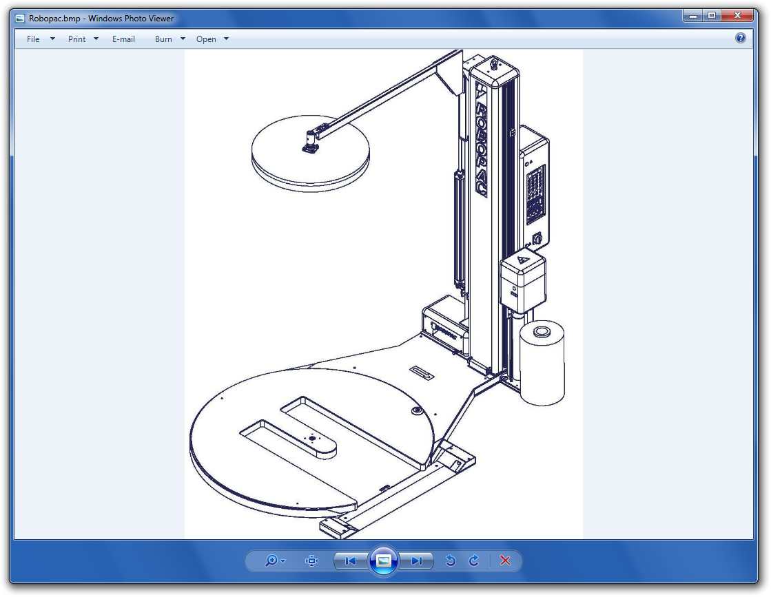
Task: Start the slide show with center button
Action: (x=384, y=561)
